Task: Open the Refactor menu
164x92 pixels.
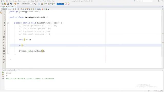Action: coord(25,1)
